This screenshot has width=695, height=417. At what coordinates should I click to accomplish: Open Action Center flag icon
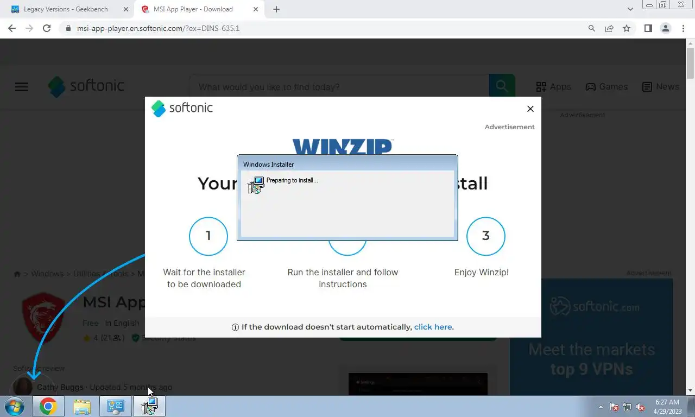[614, 407]
